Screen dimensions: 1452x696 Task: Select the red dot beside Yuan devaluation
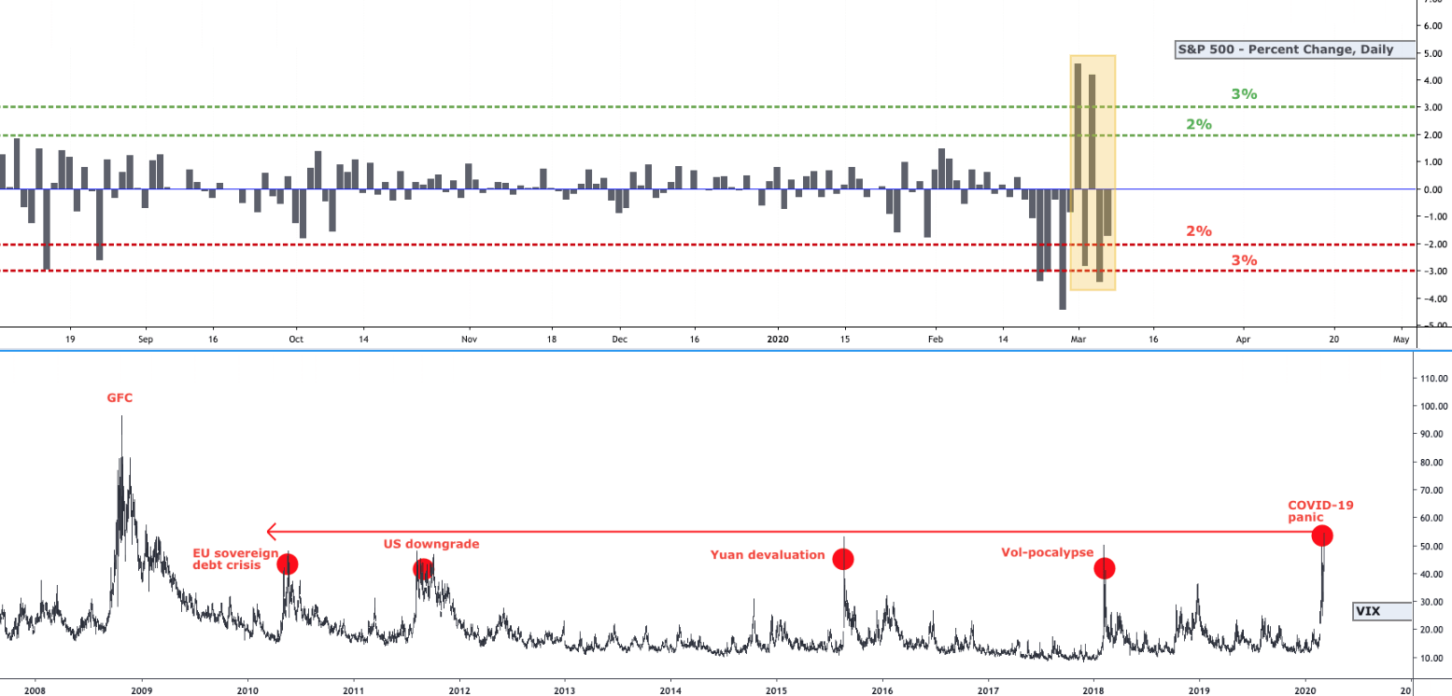click(x=843, y=559)
